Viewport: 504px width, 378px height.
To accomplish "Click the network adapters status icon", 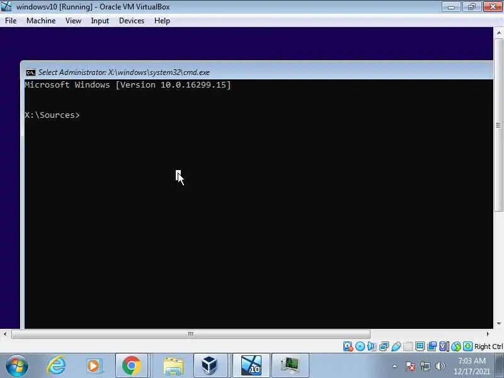I will pos(384,346).
